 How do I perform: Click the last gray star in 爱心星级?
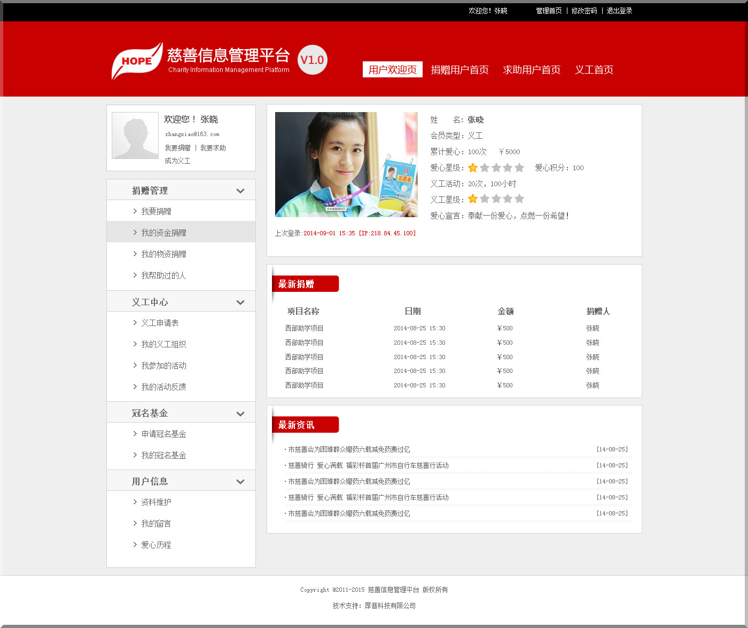pyautogui.click(x=519, y=168)
